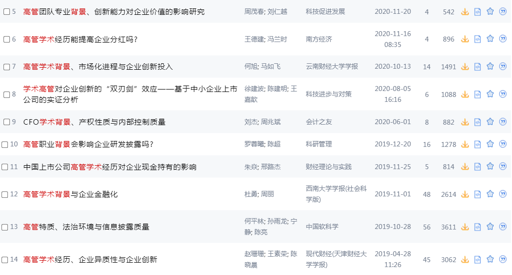Cite article 8 with the quote icon
The image size is (512, 275).
tap(503, 94)
